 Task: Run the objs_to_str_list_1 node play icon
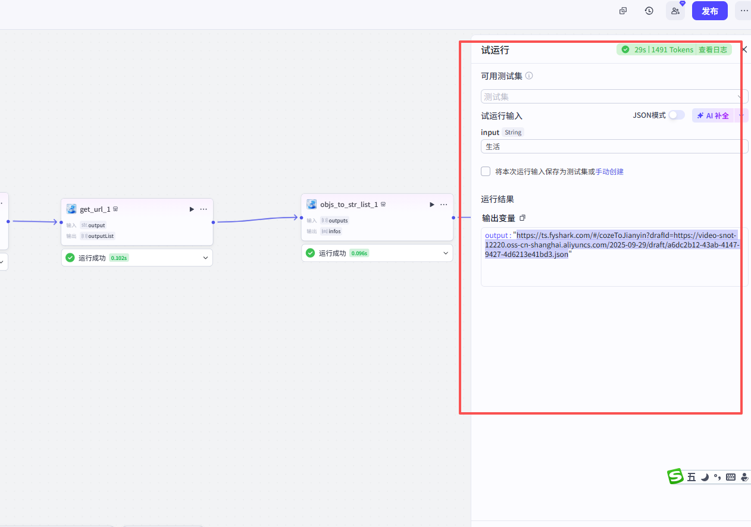(431, 205)
